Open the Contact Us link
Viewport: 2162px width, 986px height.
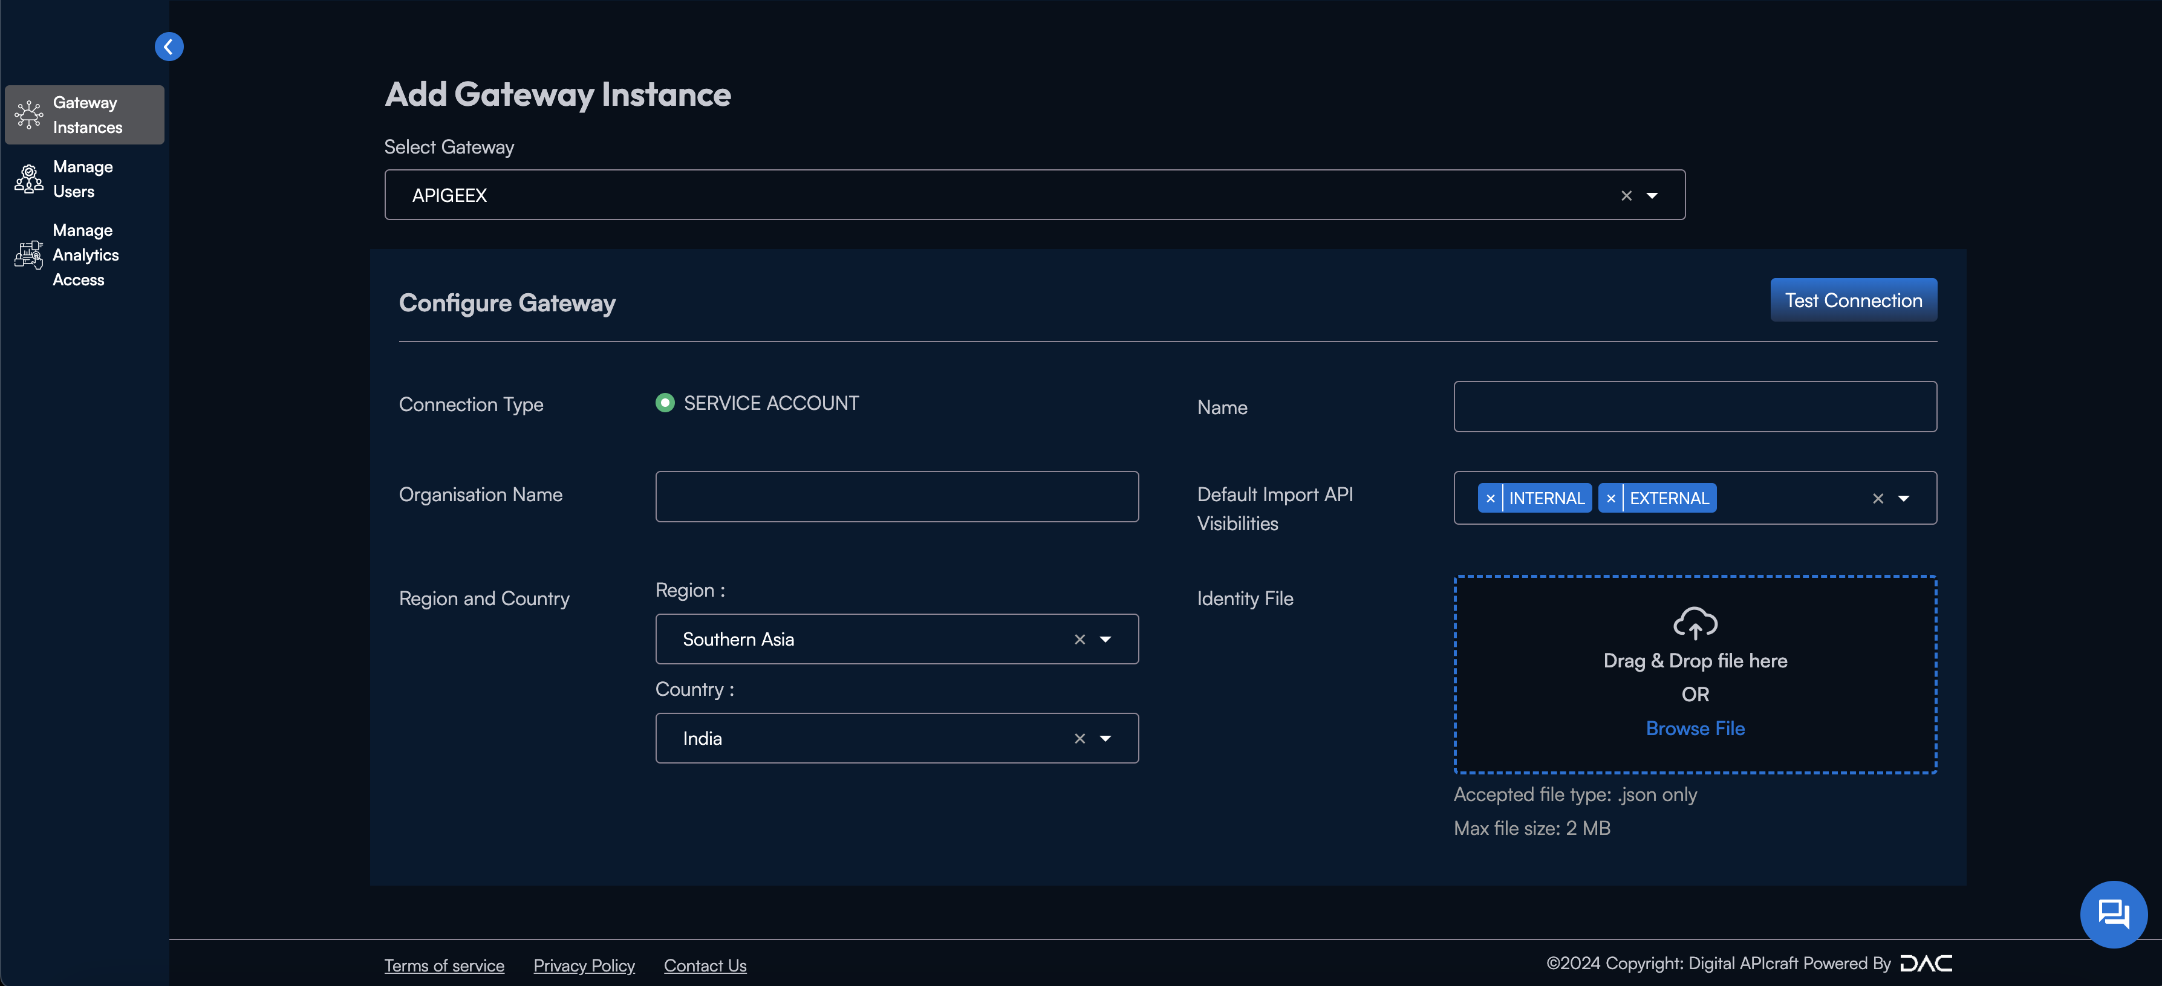(x=705, y=966)
